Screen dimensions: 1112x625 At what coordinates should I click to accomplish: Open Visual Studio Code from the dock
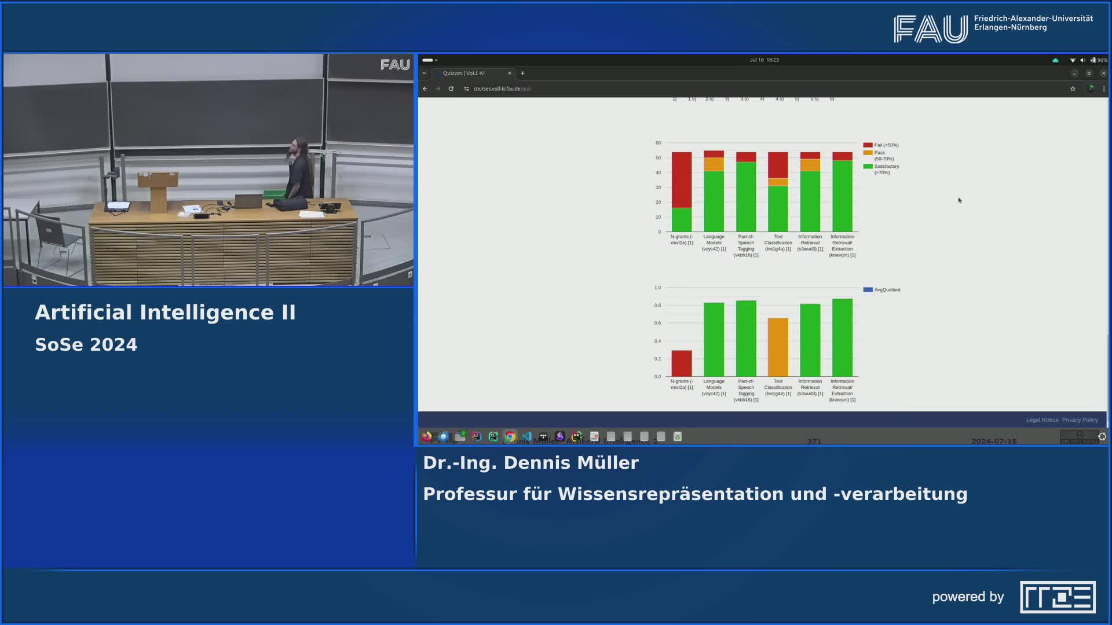(x=526, y=436)
